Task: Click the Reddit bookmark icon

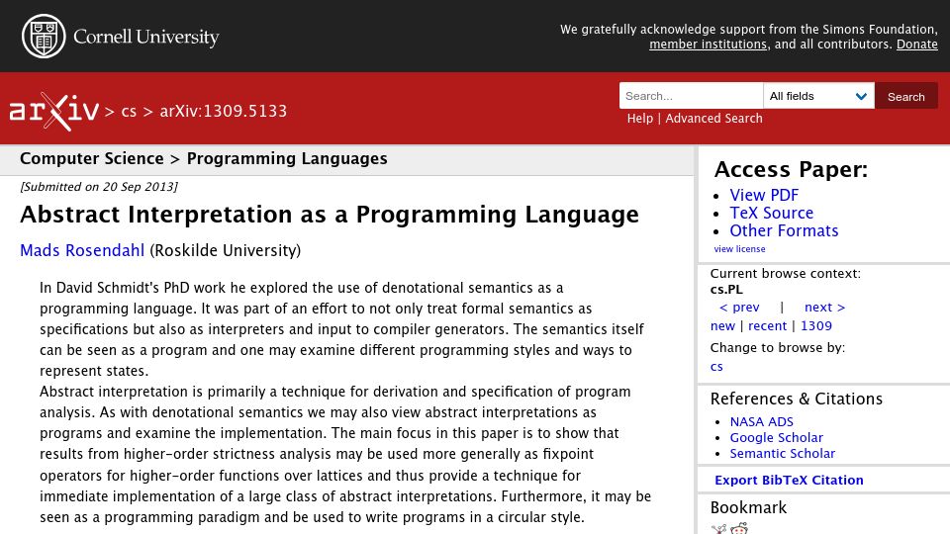Action: point(738,528)
